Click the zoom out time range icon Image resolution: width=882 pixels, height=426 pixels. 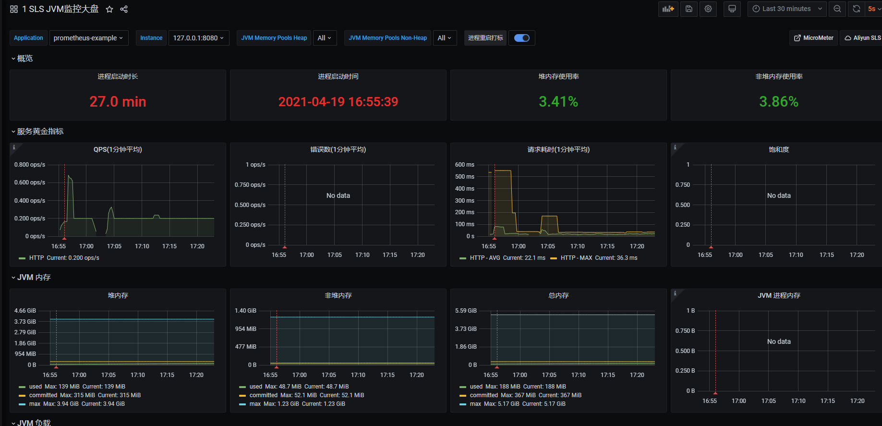(837, 9)
